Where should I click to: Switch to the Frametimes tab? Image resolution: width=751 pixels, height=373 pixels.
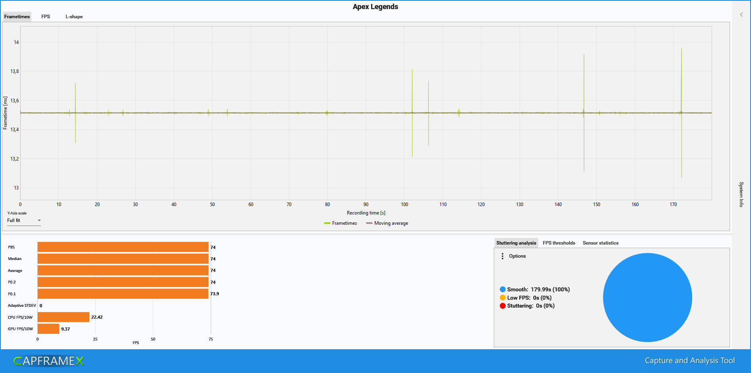click(x=17, y=17)
